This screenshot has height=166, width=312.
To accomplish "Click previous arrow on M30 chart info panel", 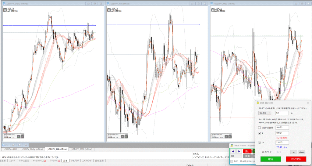I will tap(226, 137).
